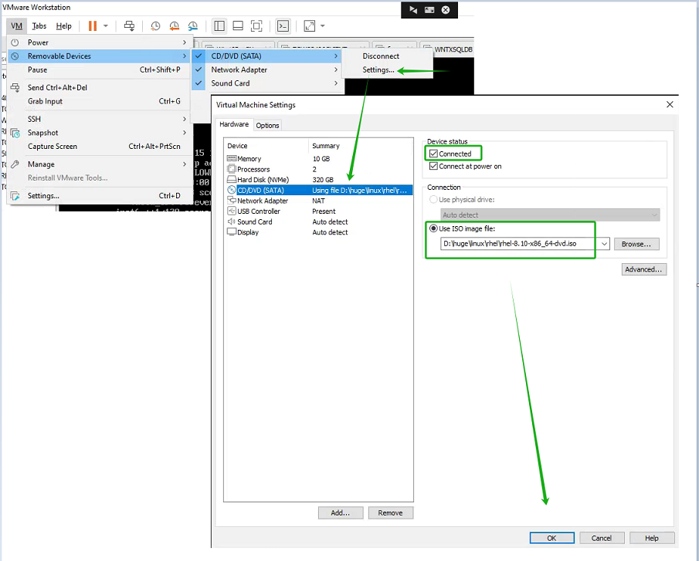Click the console view toolbar icon
699x561 pixels.
tap(283, 25)
